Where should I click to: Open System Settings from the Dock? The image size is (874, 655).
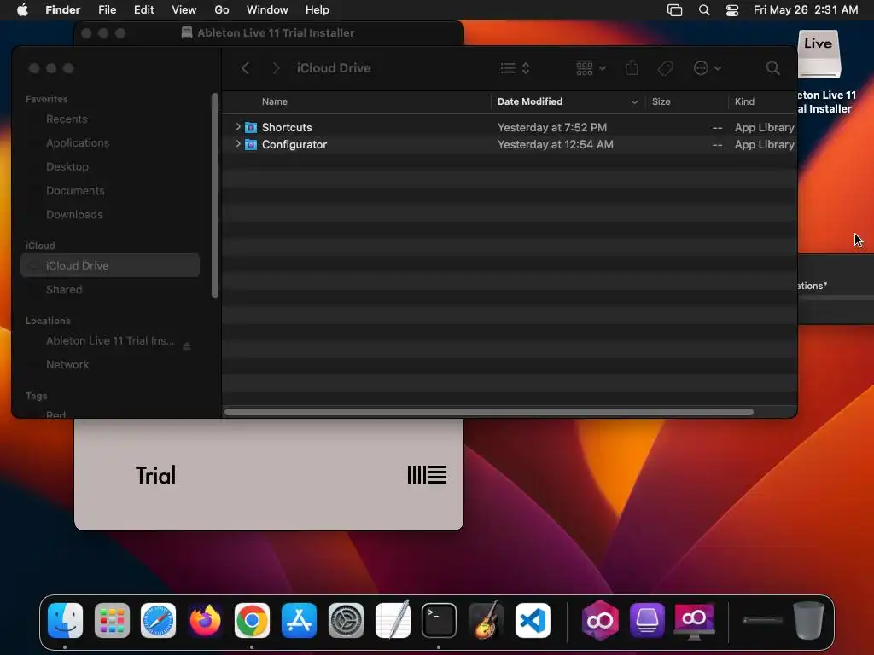pos(346,620)
